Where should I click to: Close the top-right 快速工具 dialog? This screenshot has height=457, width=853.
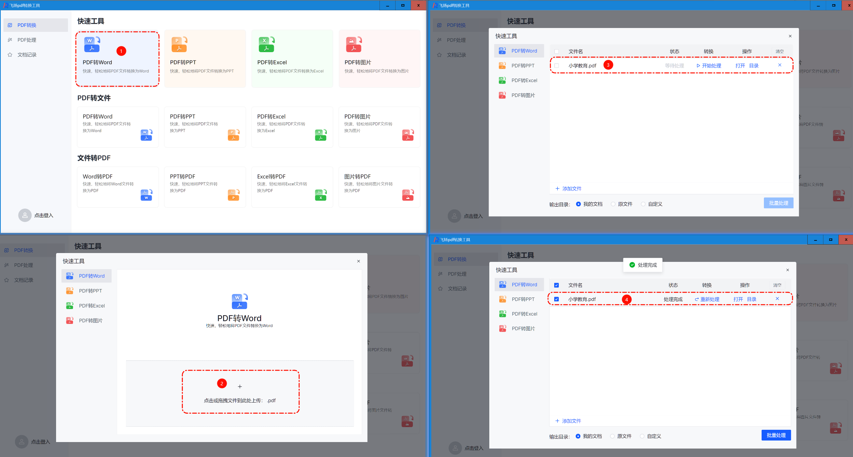(790, 36)
